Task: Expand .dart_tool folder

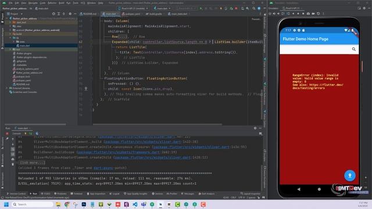Action: tap(10, 22)
